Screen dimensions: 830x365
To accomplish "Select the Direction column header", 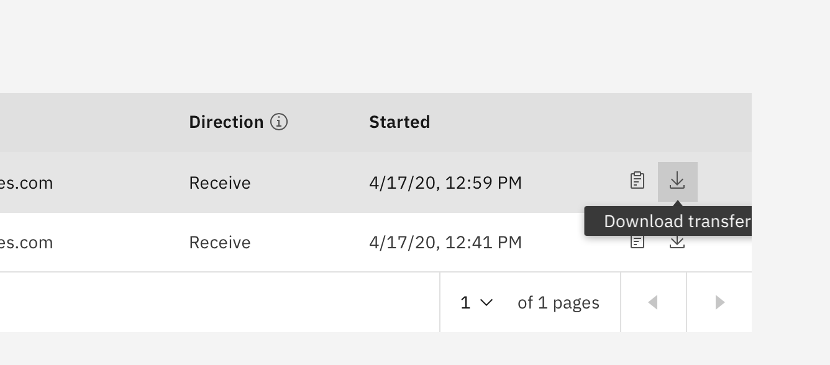I will [226, 122].
